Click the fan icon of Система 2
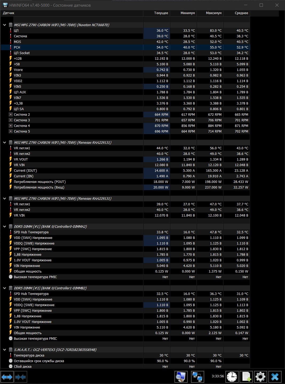Image resolution: width=285 pixels, height=384 pixels. (11, 114)
